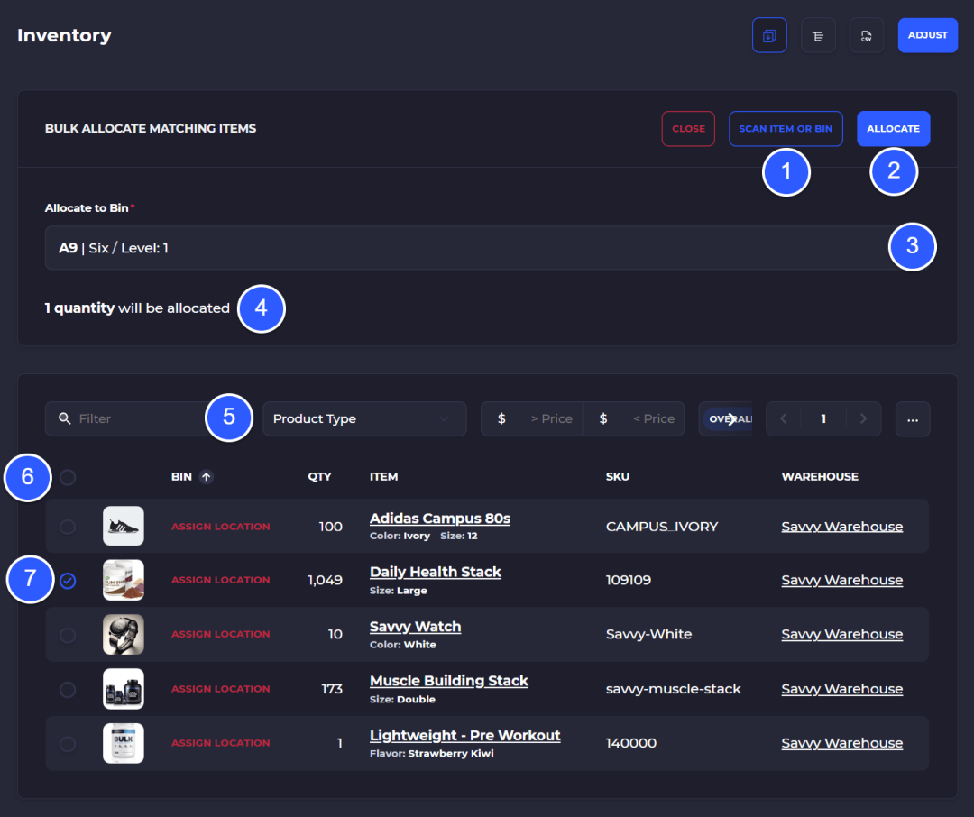The height and width of the screenshot is (817, 974).
Task: Open Savvy Warehouse link in Savvy Watch row
Action: 841,634
